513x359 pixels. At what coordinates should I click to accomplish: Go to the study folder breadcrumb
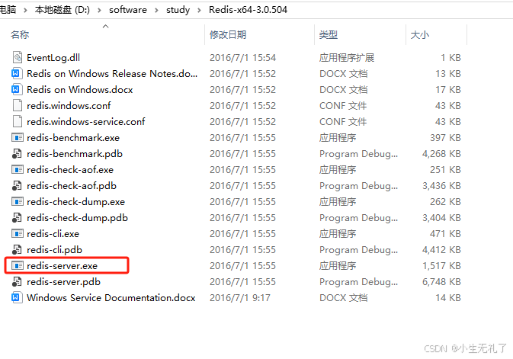click(178, 10)
